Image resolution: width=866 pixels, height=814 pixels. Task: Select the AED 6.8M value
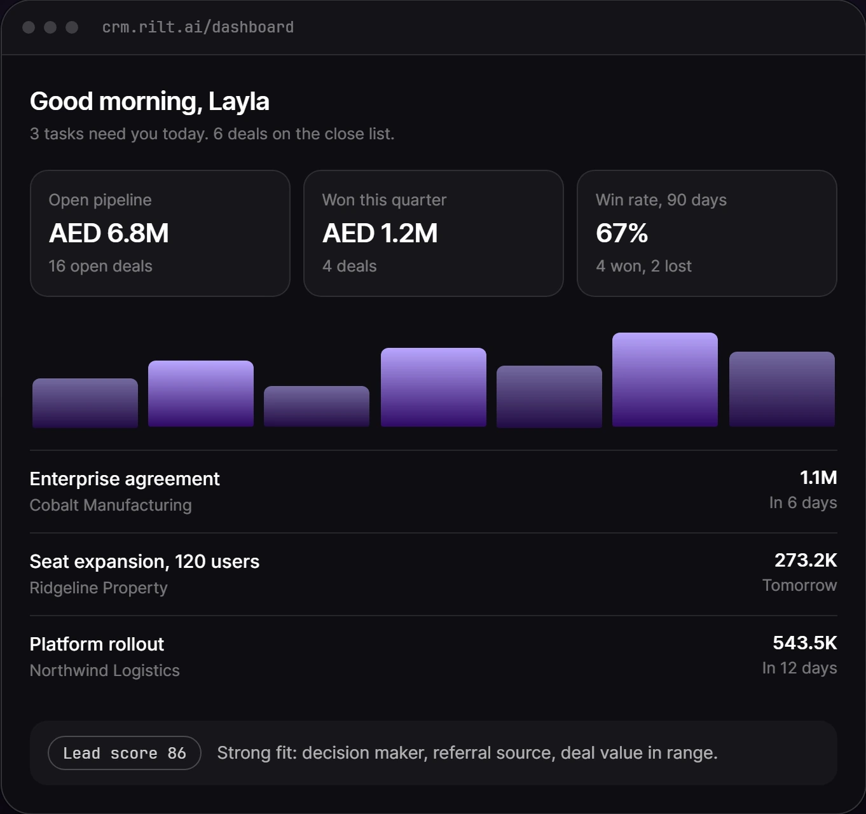pos(109,233)
